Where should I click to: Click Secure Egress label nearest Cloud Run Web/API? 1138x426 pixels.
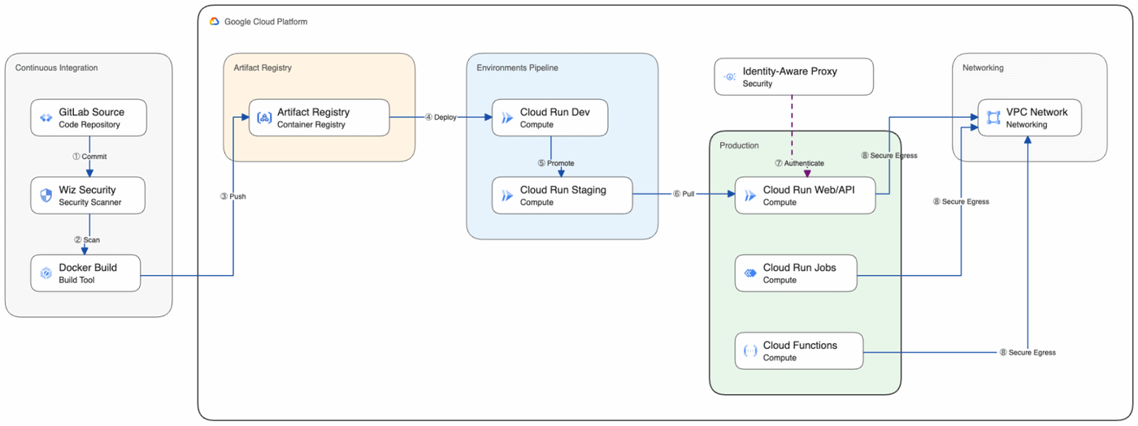pyautogui.click(x=889, y=155)
